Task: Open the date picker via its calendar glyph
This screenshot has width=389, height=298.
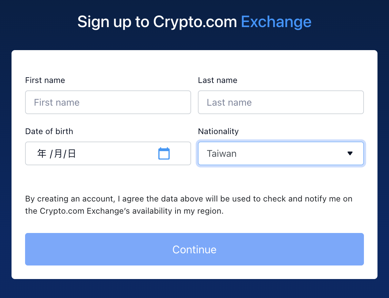Action: pyautogui.click(x=164, y=153)
